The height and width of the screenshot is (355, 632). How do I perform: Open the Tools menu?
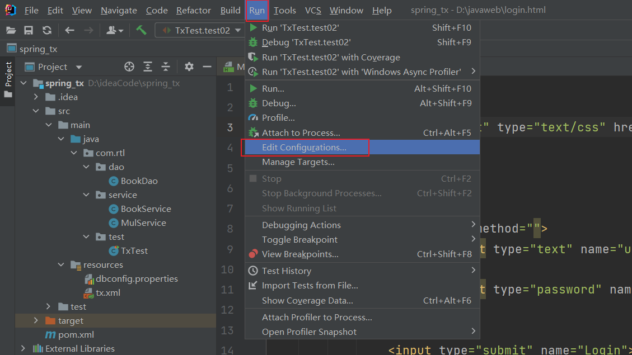click(284, 10)
